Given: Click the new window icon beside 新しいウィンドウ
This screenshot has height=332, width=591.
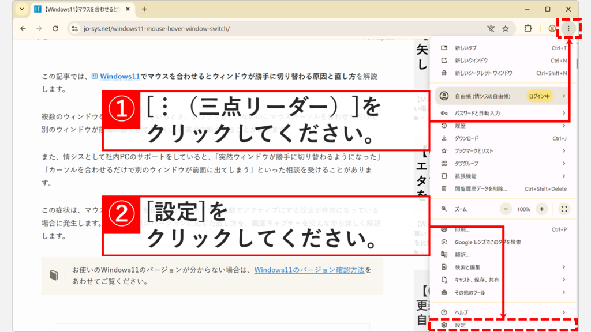Looking at the screenshot, I should (x=444, y=61).
